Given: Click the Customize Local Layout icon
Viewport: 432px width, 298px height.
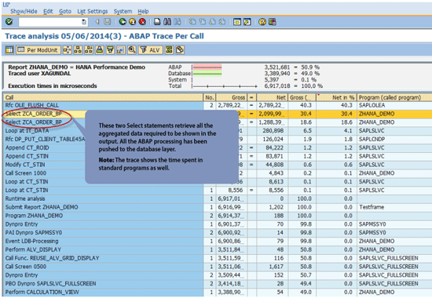Looking at the screenshot, I should tap(273, 22).
